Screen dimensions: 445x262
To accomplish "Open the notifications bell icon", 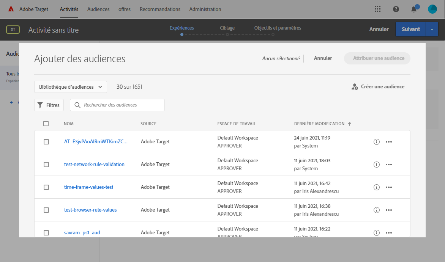I will click(x=414, y=9).
